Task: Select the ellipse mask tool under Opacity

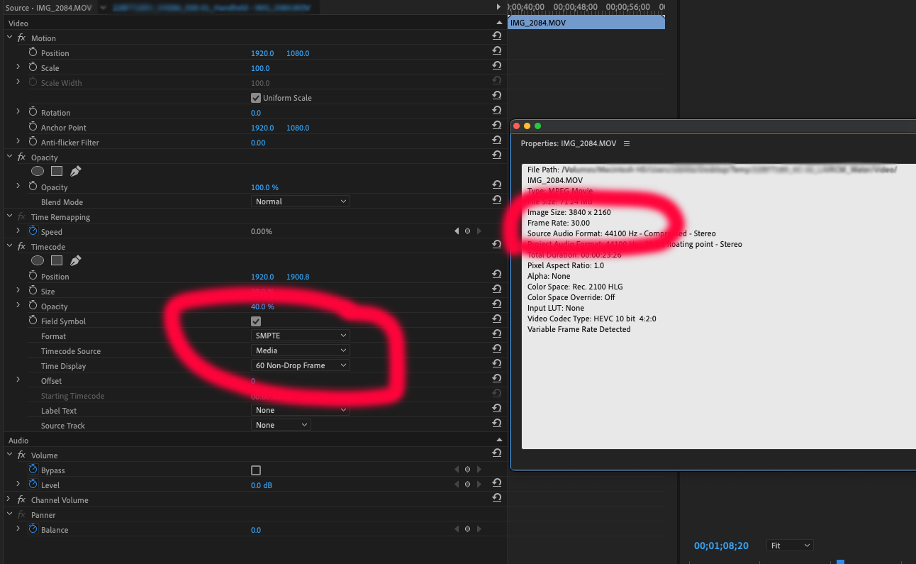Action: [x=37, y=171]
